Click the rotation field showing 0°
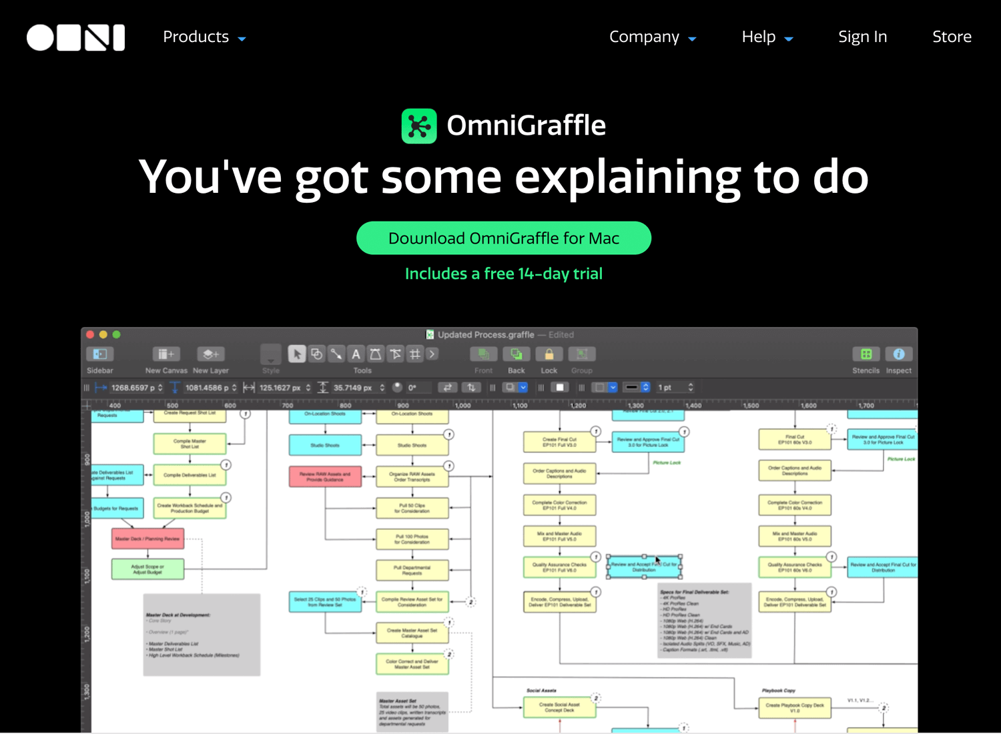The image size is (1001, 734). click(x=419, y=388)
